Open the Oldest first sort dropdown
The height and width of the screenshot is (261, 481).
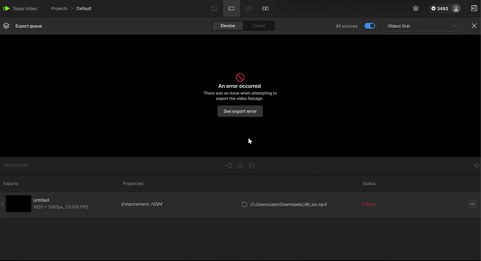422,26
